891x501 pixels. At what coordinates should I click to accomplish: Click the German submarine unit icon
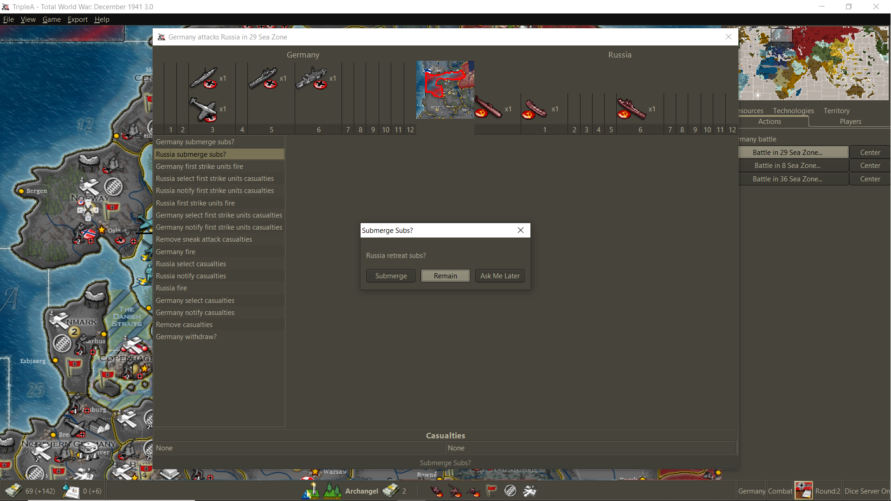tap(204, 78)
